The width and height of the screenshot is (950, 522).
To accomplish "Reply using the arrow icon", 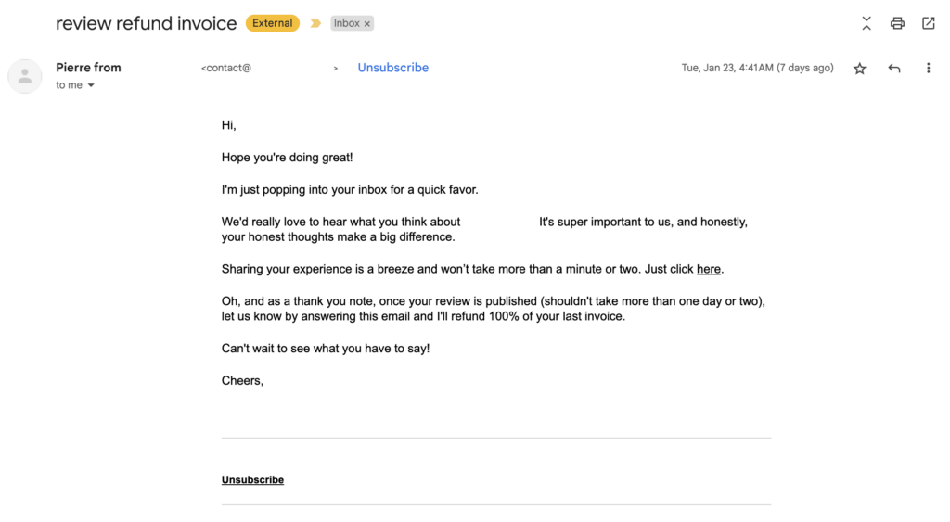I will click(894, 69).
